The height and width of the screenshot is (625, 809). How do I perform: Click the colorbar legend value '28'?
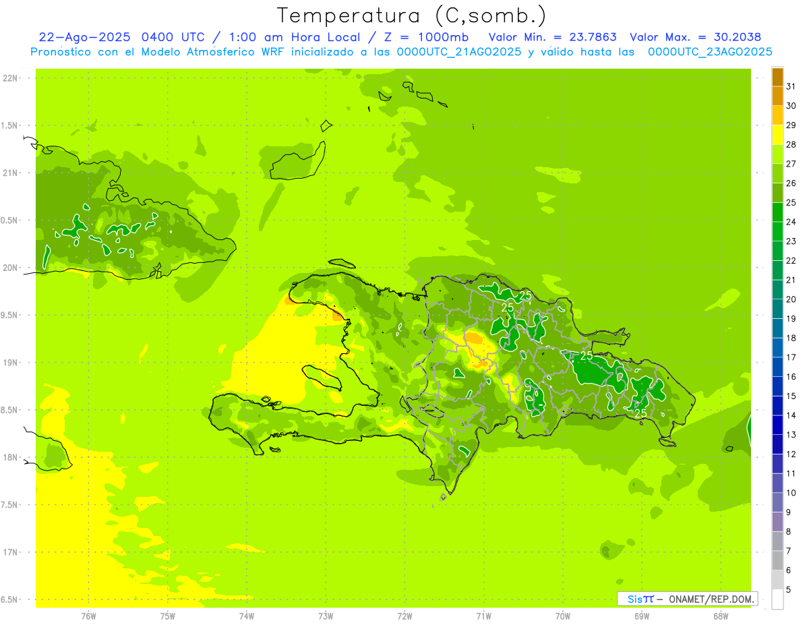click(791, 144)
